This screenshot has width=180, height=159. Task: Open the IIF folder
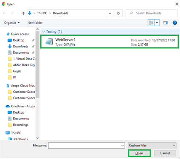pos(15,77)
